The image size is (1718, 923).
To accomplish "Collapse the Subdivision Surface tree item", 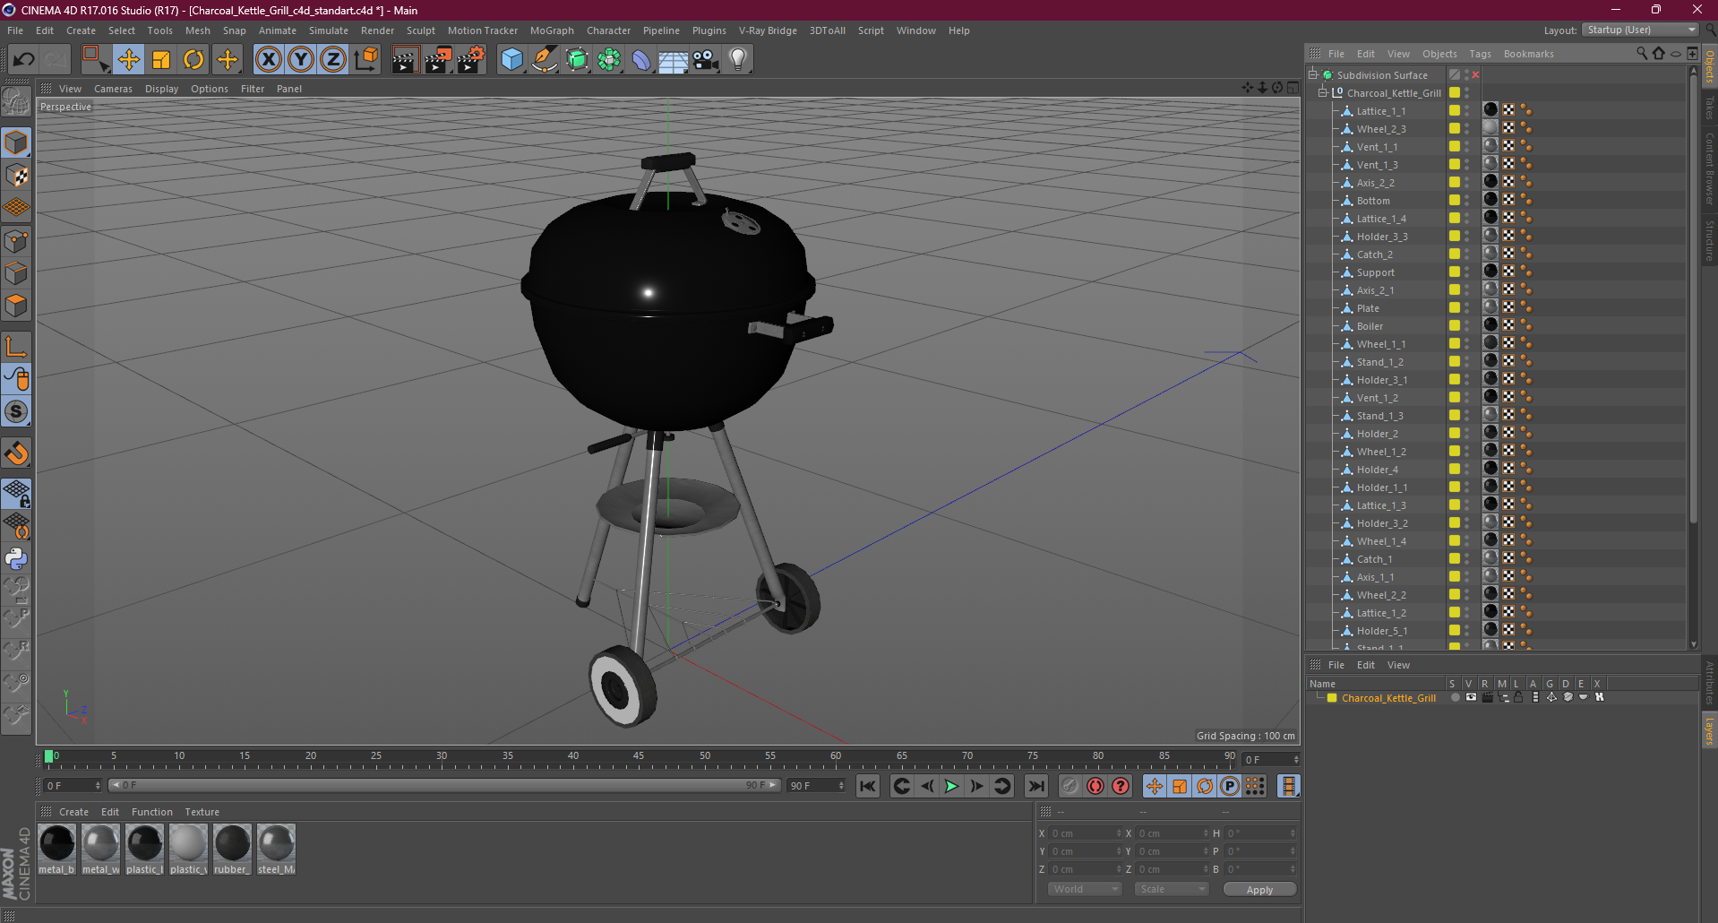I will [1313, 74].
